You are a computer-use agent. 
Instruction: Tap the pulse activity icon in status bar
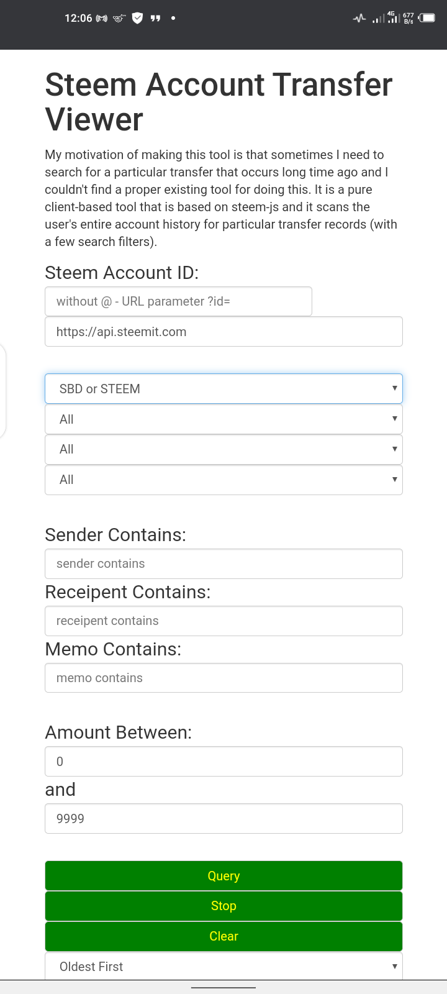359,18
